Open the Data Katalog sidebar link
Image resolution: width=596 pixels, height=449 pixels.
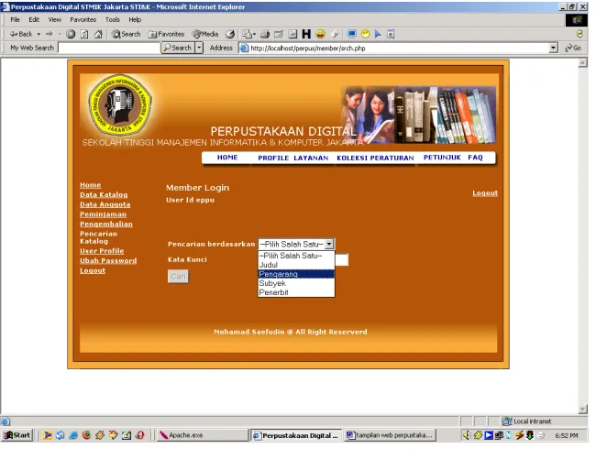(104, 195)
